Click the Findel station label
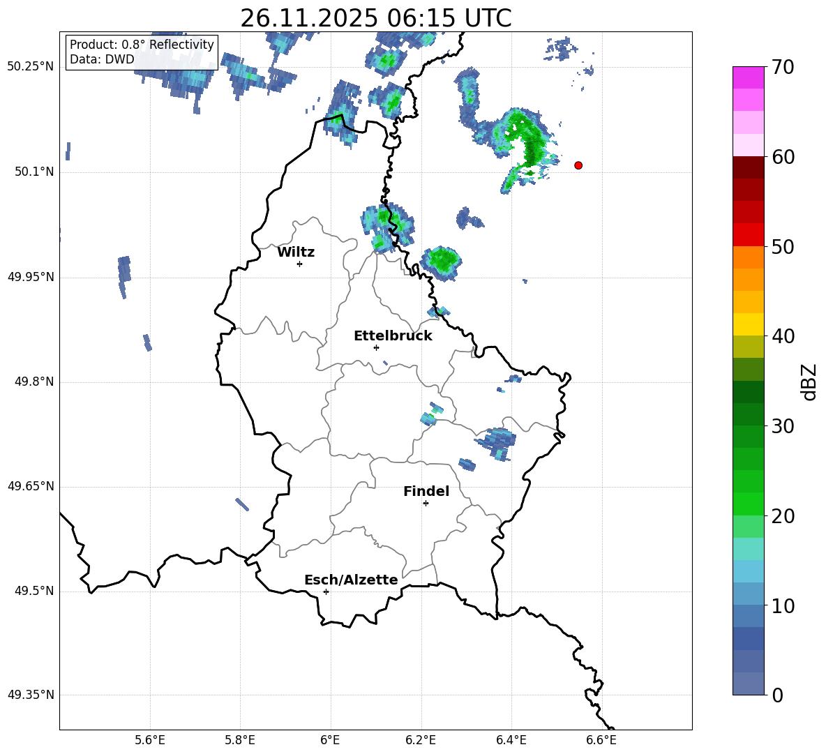The image size is (826, 754). 426,491
